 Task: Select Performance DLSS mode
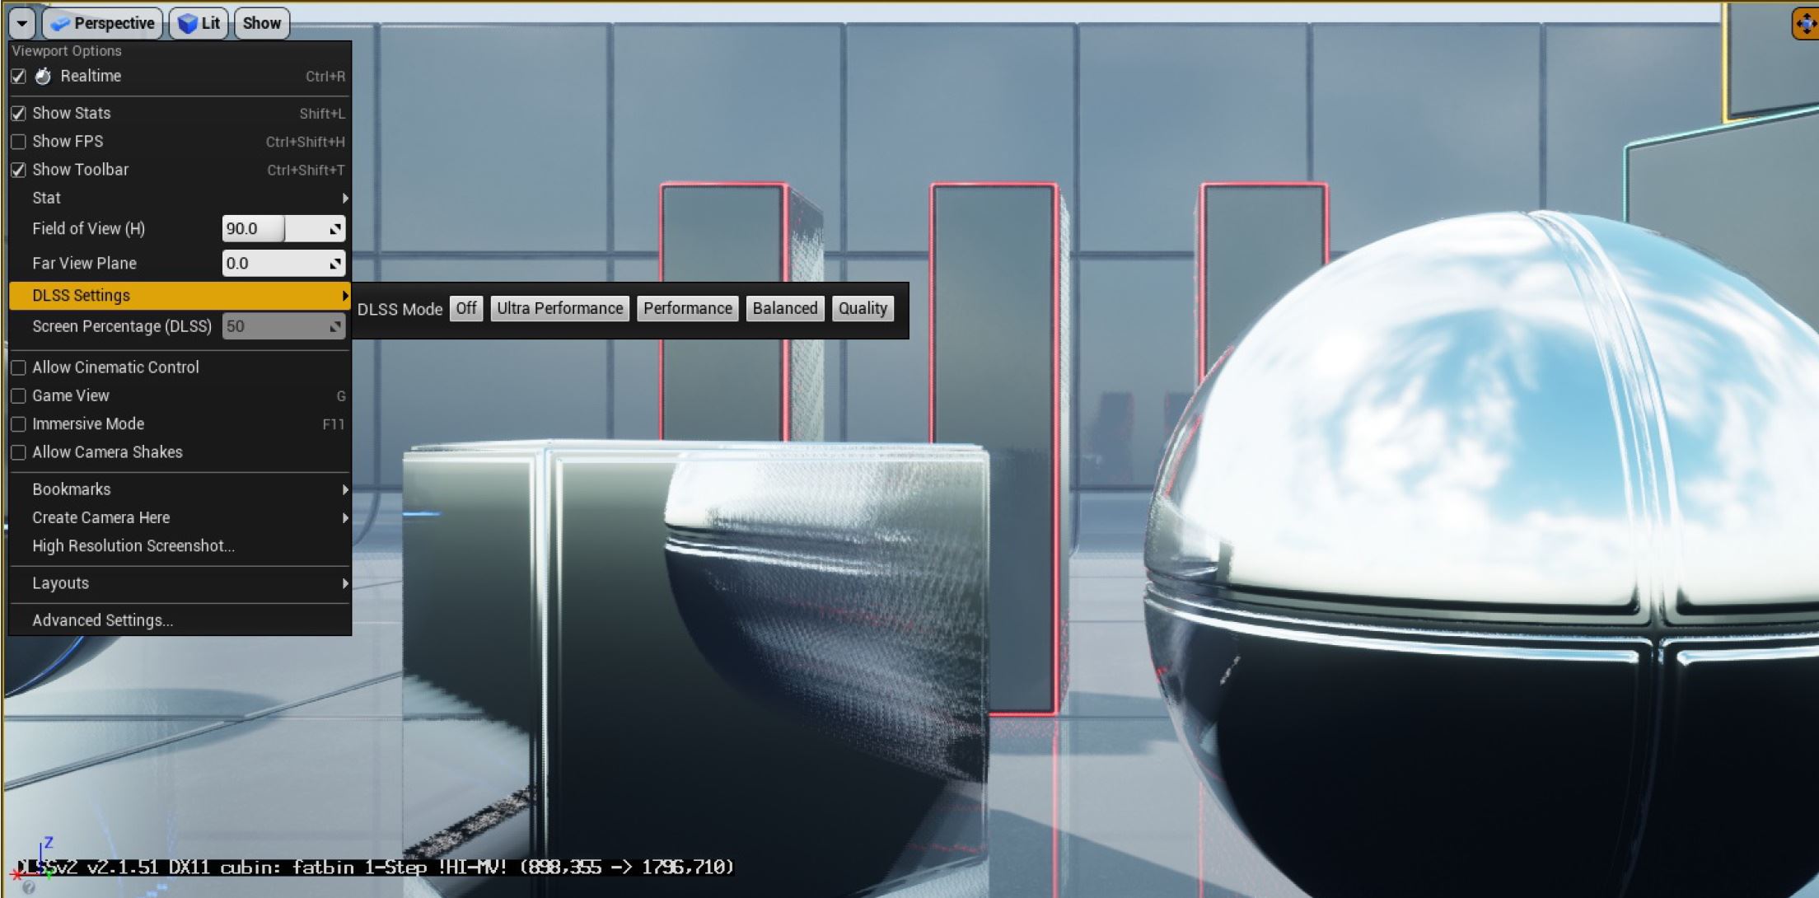pos(688,309)
